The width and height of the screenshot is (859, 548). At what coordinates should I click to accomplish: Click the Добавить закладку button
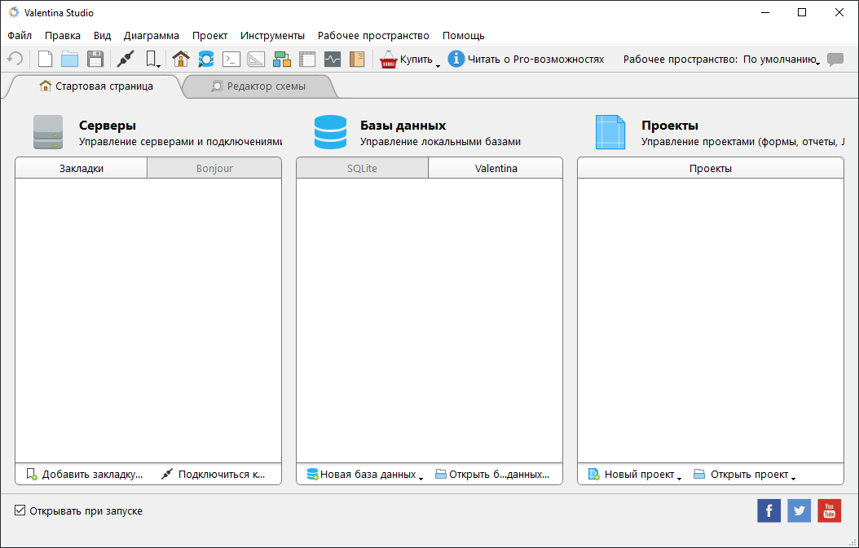tap(85, 474)
